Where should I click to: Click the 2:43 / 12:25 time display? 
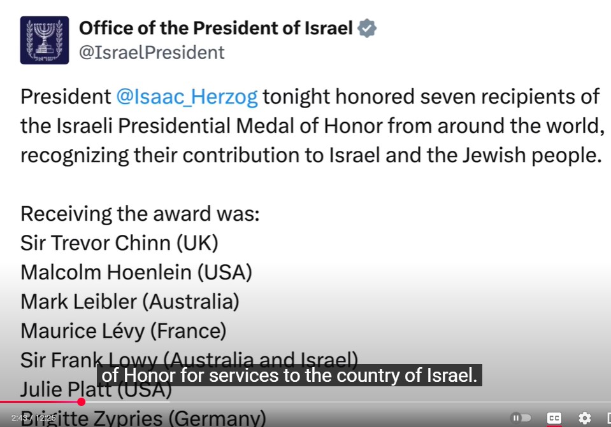[x=33, y=418]
